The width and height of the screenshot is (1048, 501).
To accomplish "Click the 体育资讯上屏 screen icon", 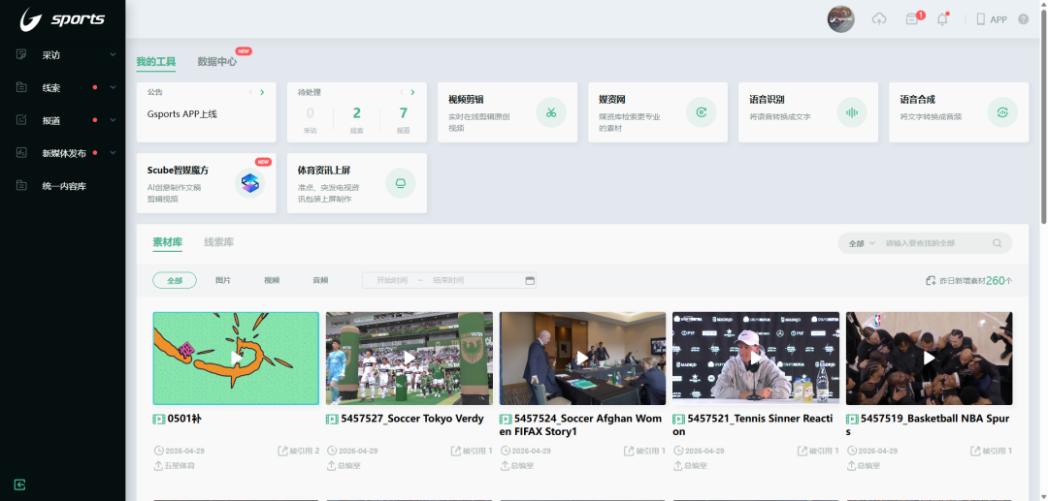I will tap(400, 182).
